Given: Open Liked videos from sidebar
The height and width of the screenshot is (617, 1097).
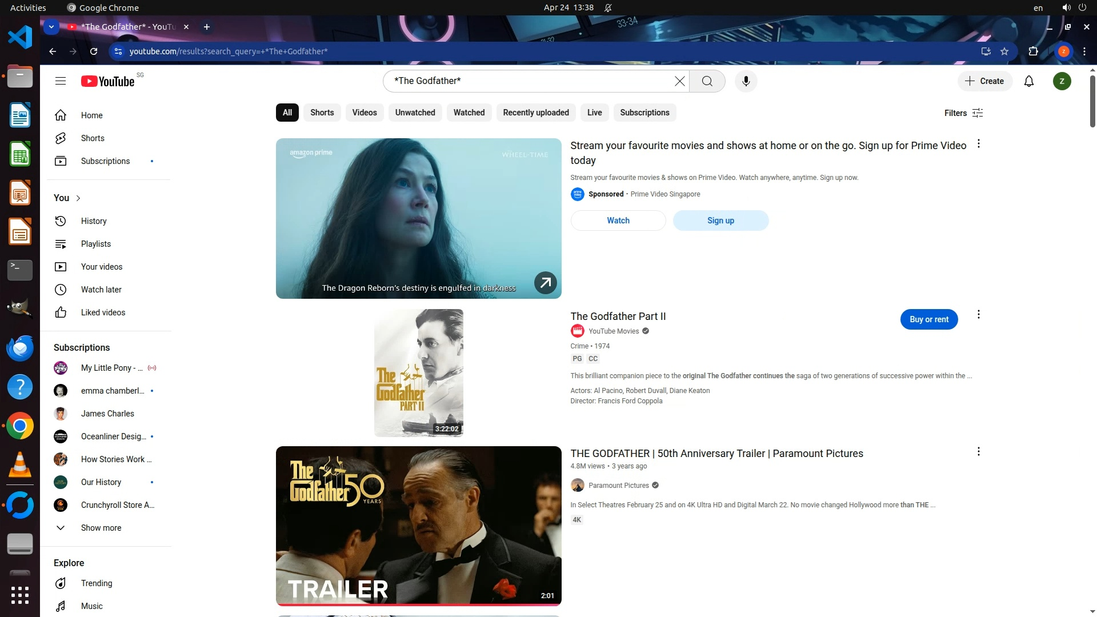Looking at the screenshot, I should click(x=103, y=312).
